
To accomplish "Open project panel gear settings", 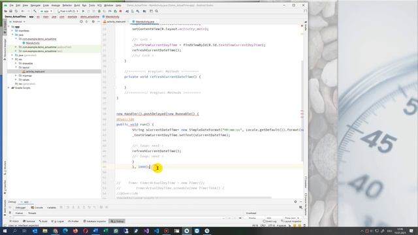I will pyautogui.click(x=93, y=22).
